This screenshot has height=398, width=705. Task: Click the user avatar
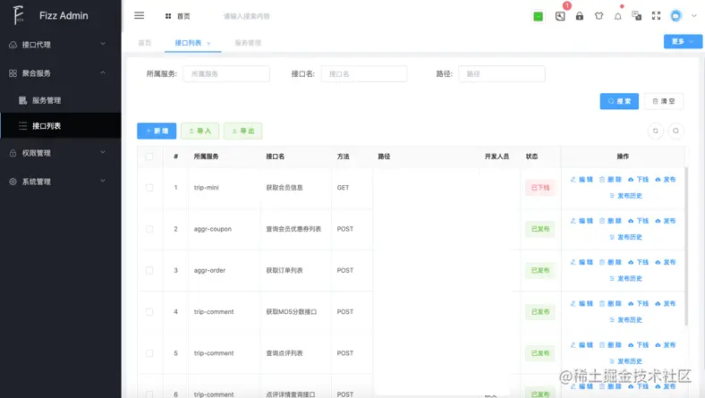(675, 16)
